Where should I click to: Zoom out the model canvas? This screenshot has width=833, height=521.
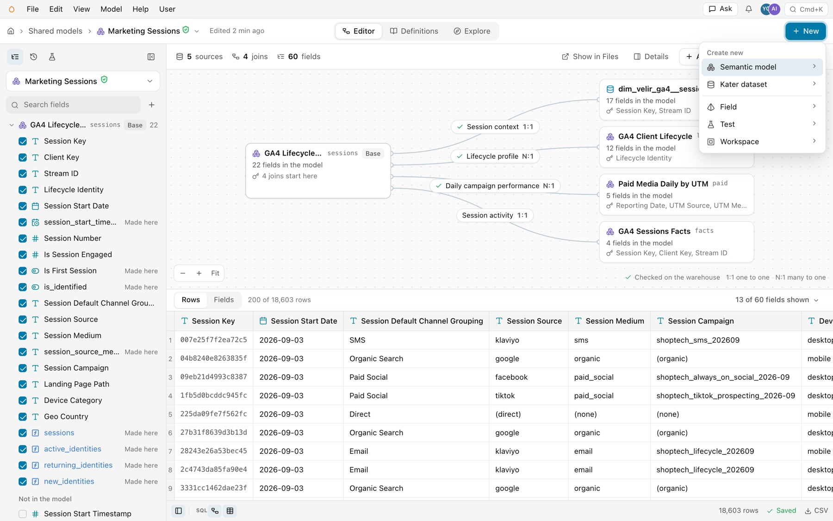[x=183, y=273]
